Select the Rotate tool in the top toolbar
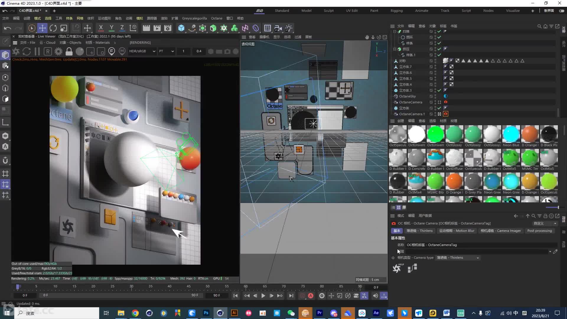Viewport: 567px width, 319px height. [x=53, y=28]
